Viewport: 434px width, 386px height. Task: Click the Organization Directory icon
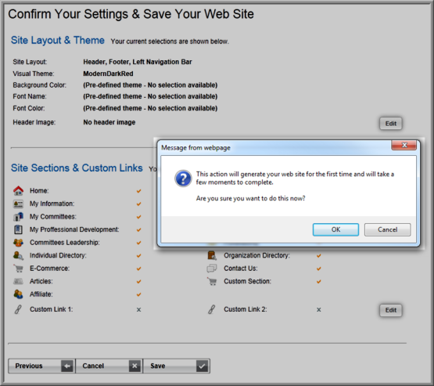[x=212, y=255]
